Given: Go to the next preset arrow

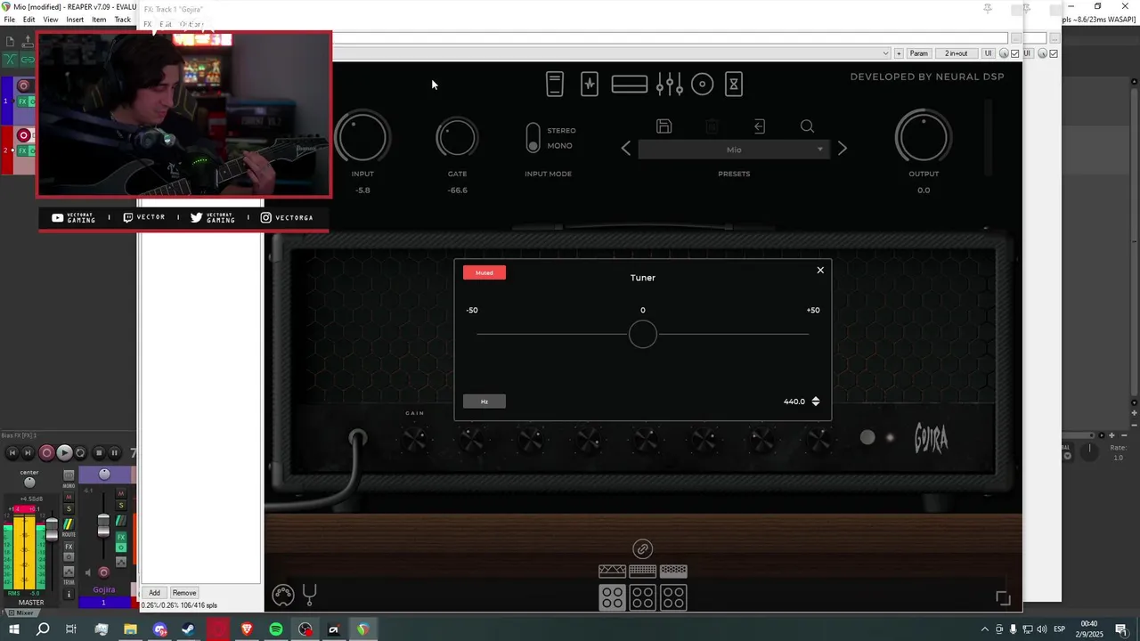Looking at the screenshot, I should (842, 149).
